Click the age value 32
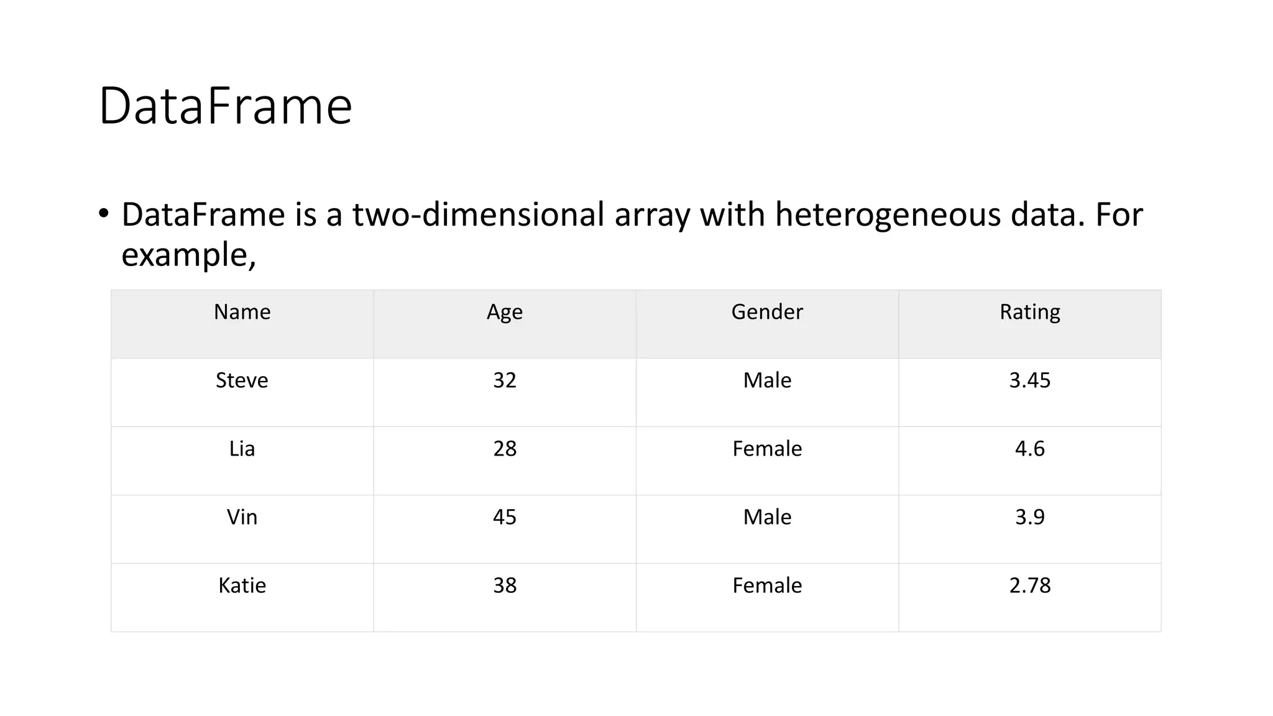 (x=504, y=380)
